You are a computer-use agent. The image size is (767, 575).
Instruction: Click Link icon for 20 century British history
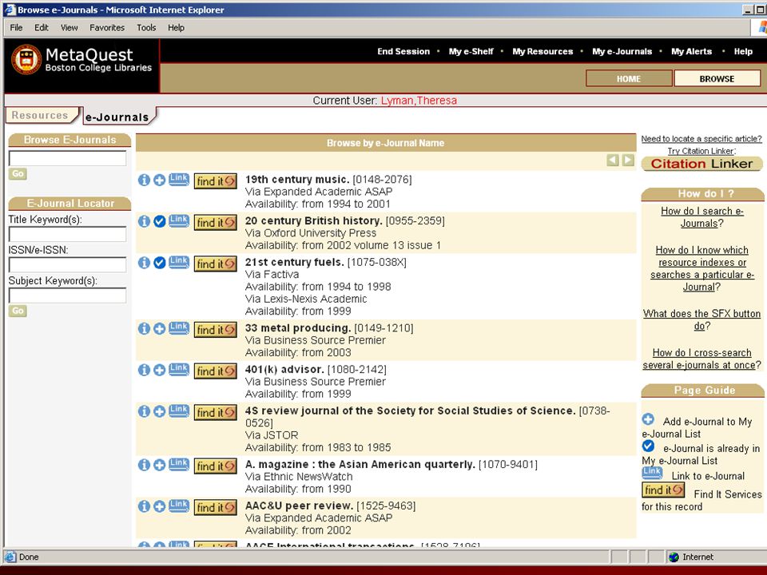[179, 221]
